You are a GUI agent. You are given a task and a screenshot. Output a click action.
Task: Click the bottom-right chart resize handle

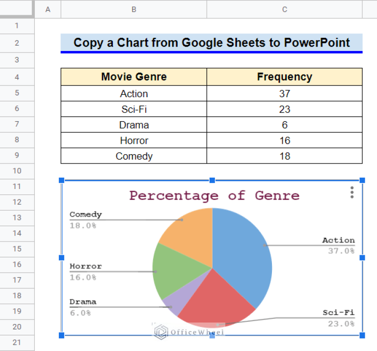tap(362, 335)
